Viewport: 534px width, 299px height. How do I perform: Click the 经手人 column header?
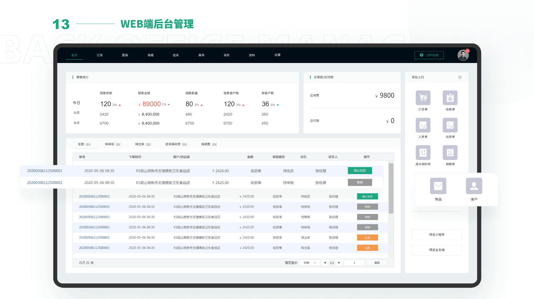tap(333, 157)
